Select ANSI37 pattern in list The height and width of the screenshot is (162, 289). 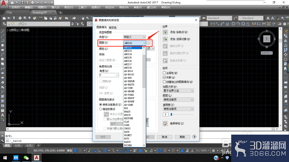click(x=133, y=64)
